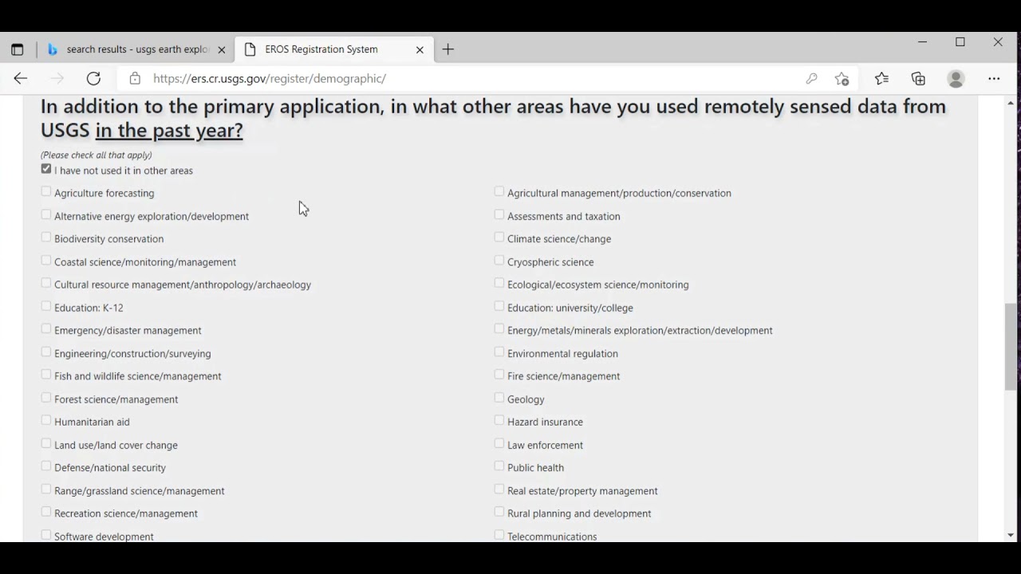This screenshot has width=1021, height=574.
Task: Check Fire science/management
Action: [499, 375]
